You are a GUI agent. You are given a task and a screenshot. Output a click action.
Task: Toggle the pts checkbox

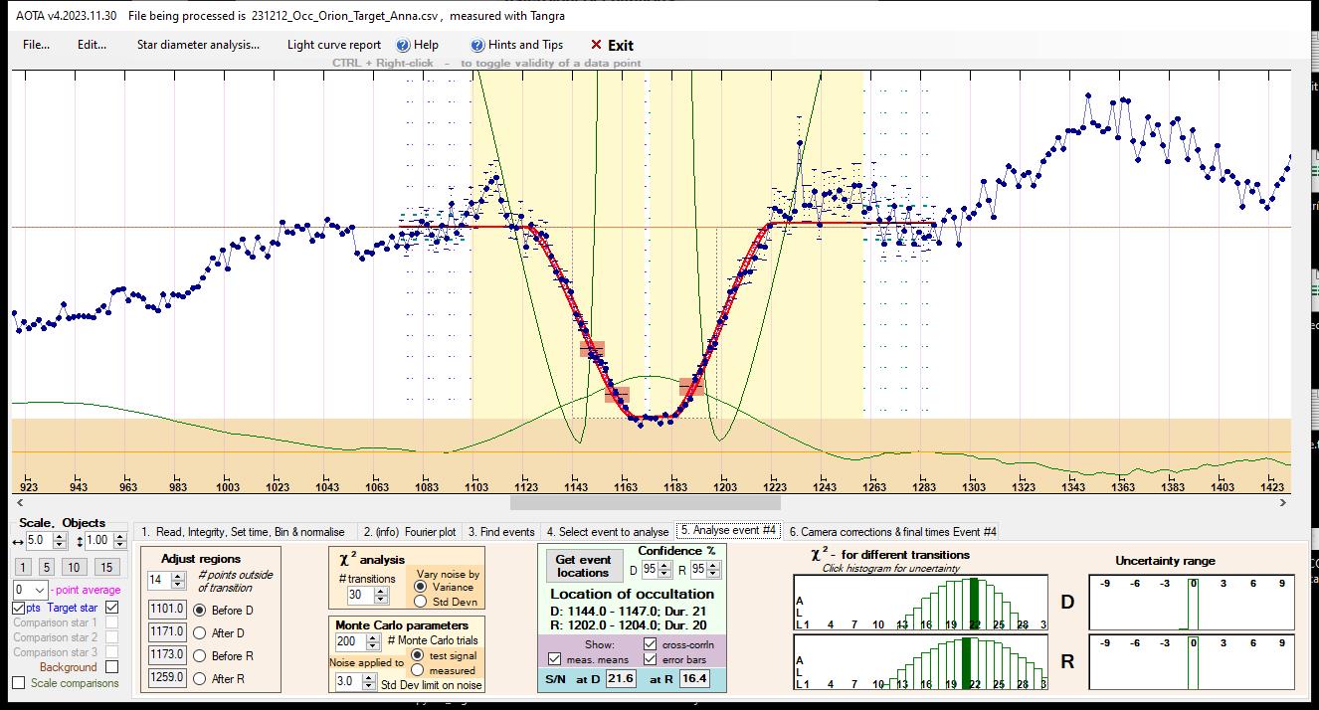pos(19,608)
